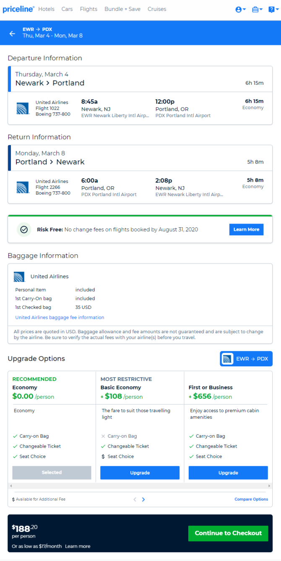Click Newark > Portland heading
The width and height of the screenshot is (281, 561).
click(x=50, y=83)
